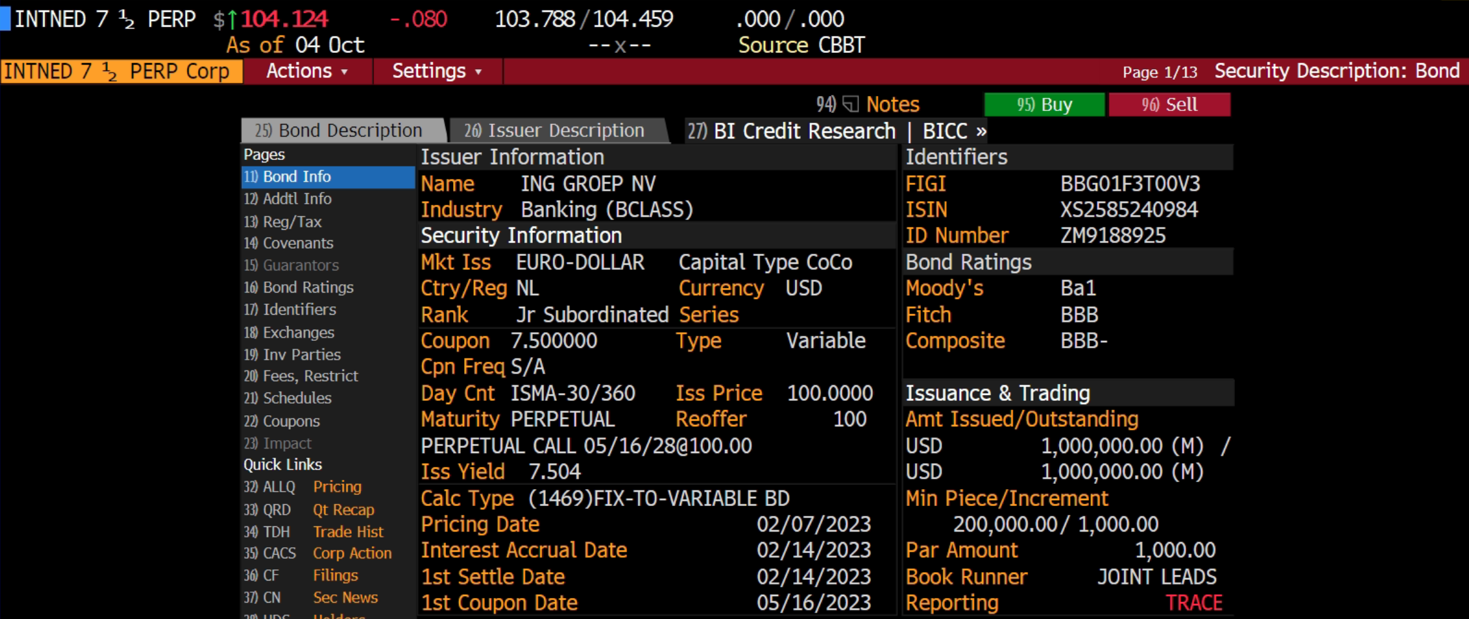Click the Par Amount 1,000.00 value
This screenshot has width=1469, height=619.
1175,550
